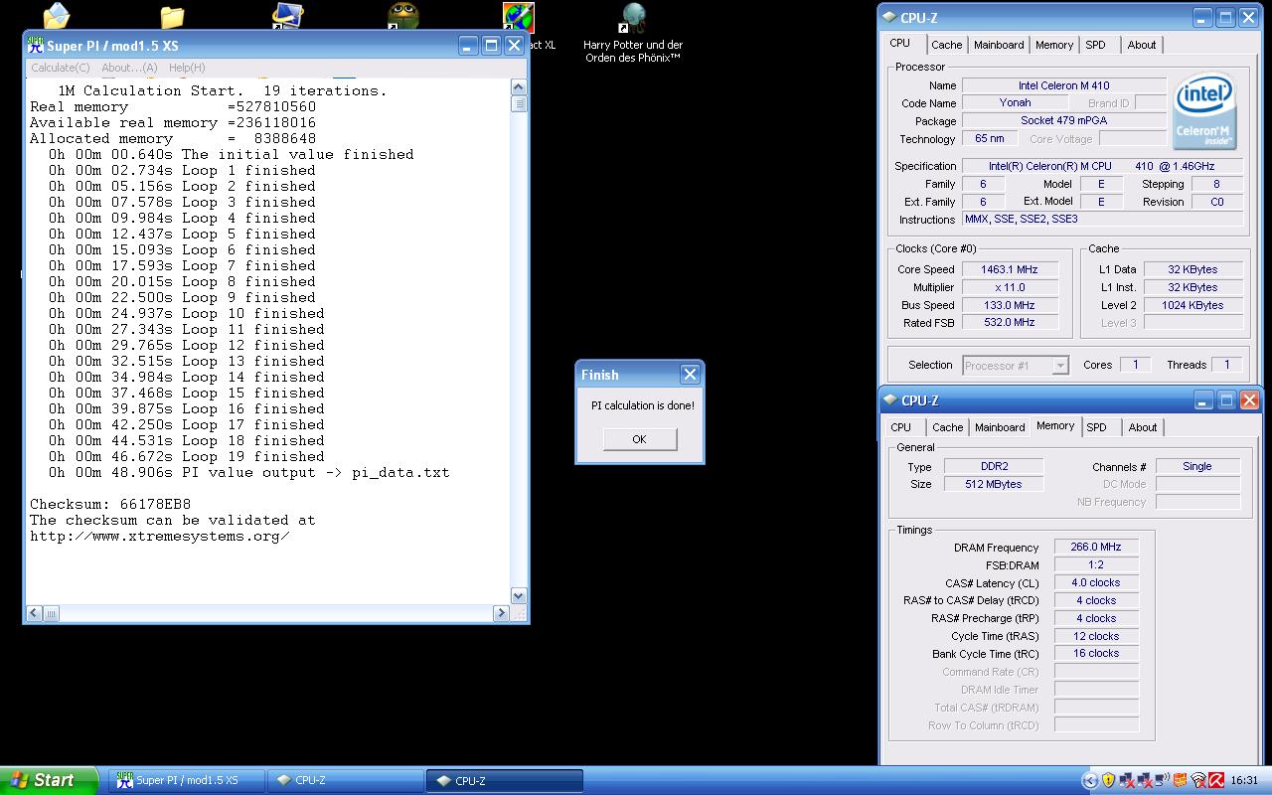Click Super PI vertical scrollbar down arrow
This screenshot has height=795, width=1272.
518,596
